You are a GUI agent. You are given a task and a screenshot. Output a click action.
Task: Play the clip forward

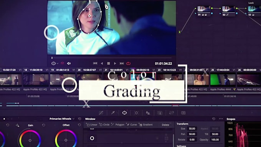click(115, 63)
